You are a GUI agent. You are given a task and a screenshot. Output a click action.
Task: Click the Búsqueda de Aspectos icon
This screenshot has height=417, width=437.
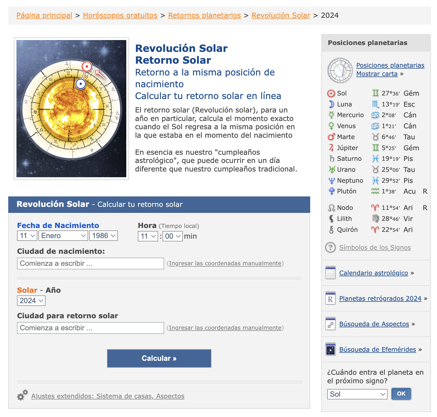tap(330, 323)
